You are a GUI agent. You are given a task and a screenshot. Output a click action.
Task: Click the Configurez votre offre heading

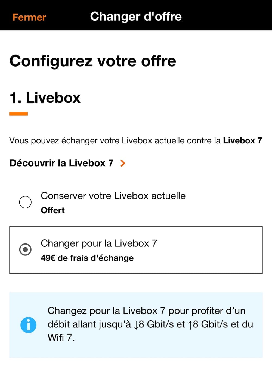(93, 61)
